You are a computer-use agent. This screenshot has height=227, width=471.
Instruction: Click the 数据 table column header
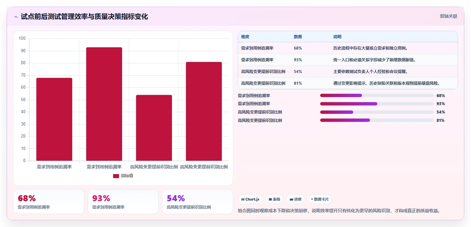coord(298,37)
